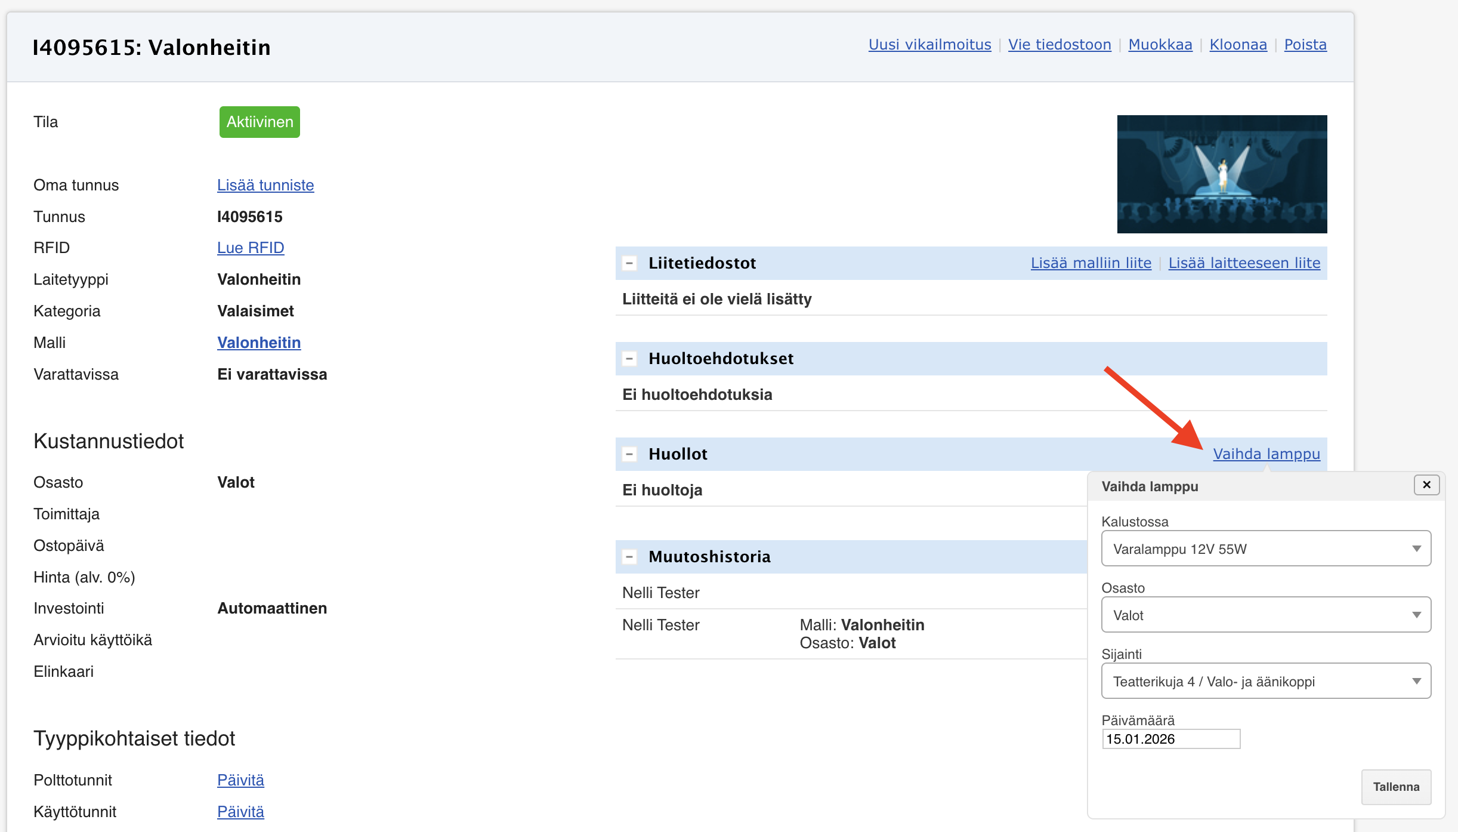Click Vie tiedostoon link

pos(1059,45)
